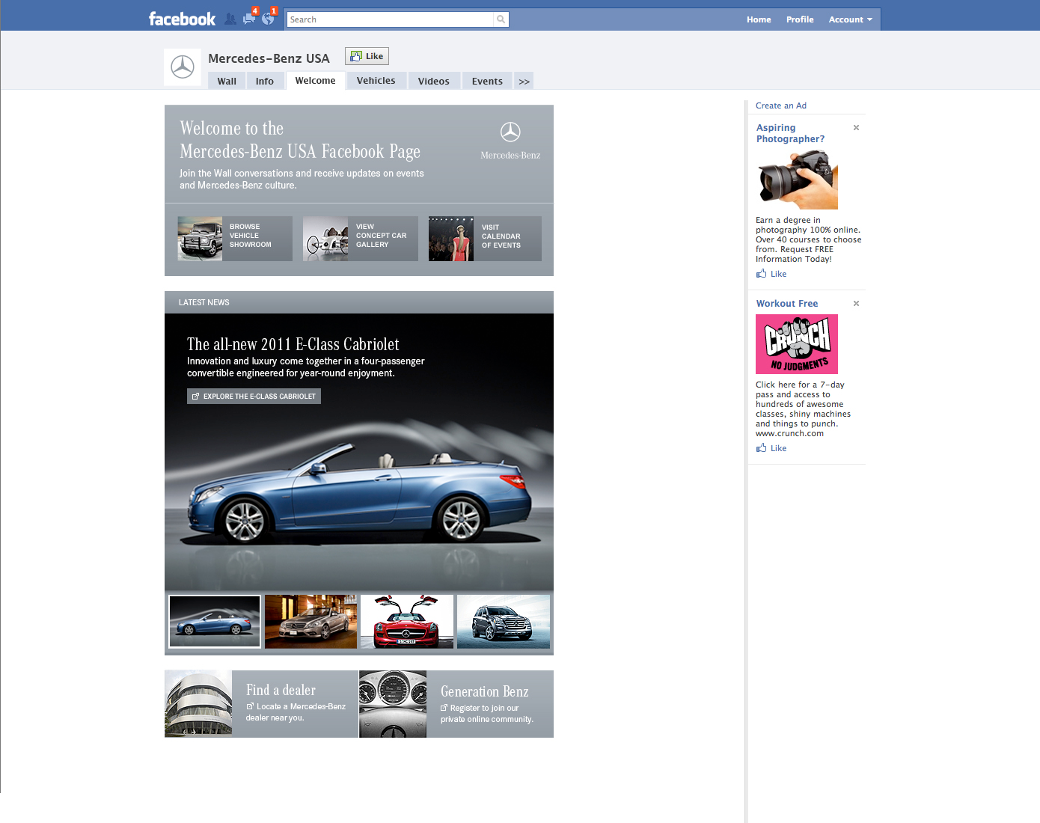Expand the Account dropdown menu
The height and width of the screenshot is (823, 1040).
pos(851,19)
